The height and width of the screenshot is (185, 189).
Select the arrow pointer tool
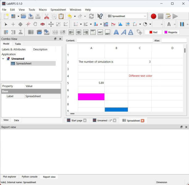(6, 24)
